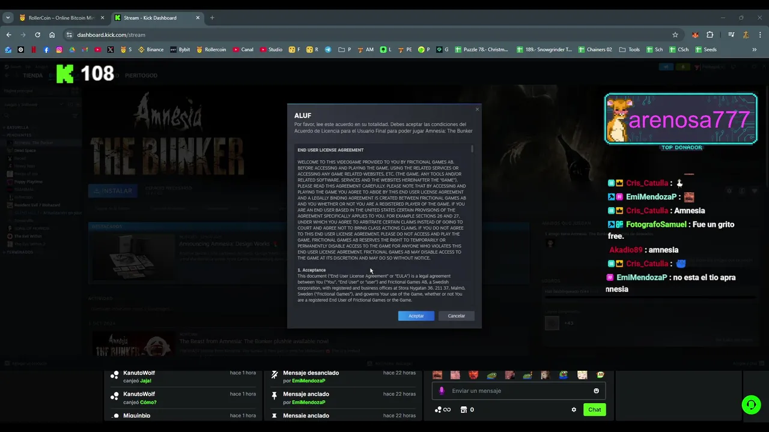This screenshot has width=769, height=432.
Task: Open the 189.- Snowgrinder bookmark
Action: point(544,50)
